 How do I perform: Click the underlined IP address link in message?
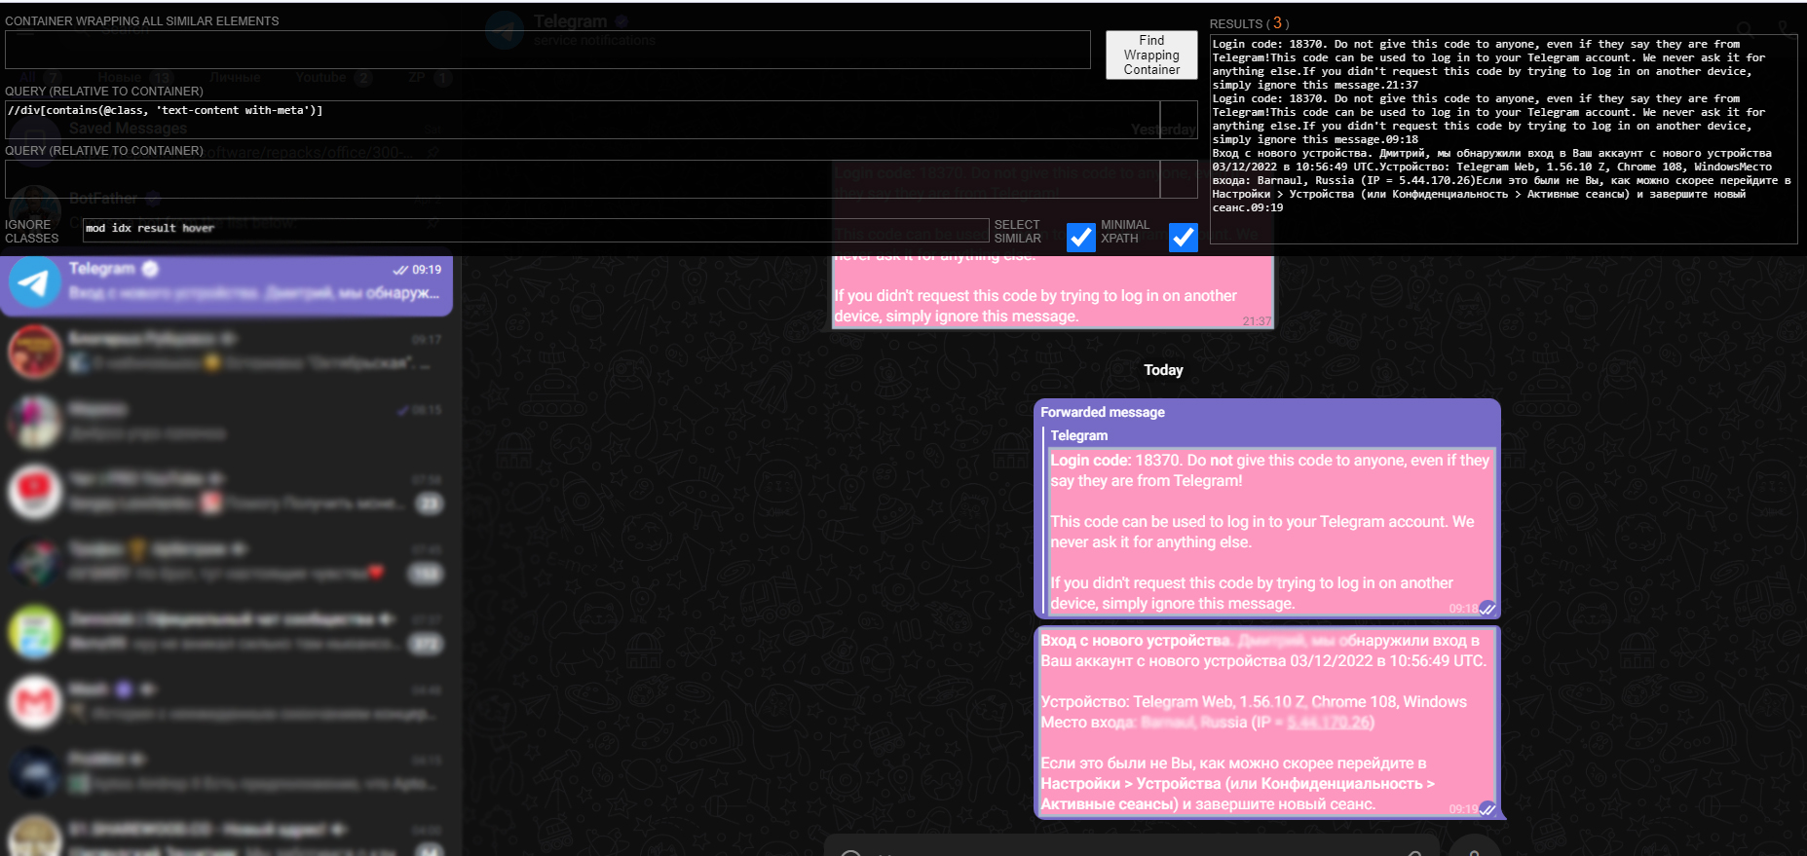tap(1330, 723)
